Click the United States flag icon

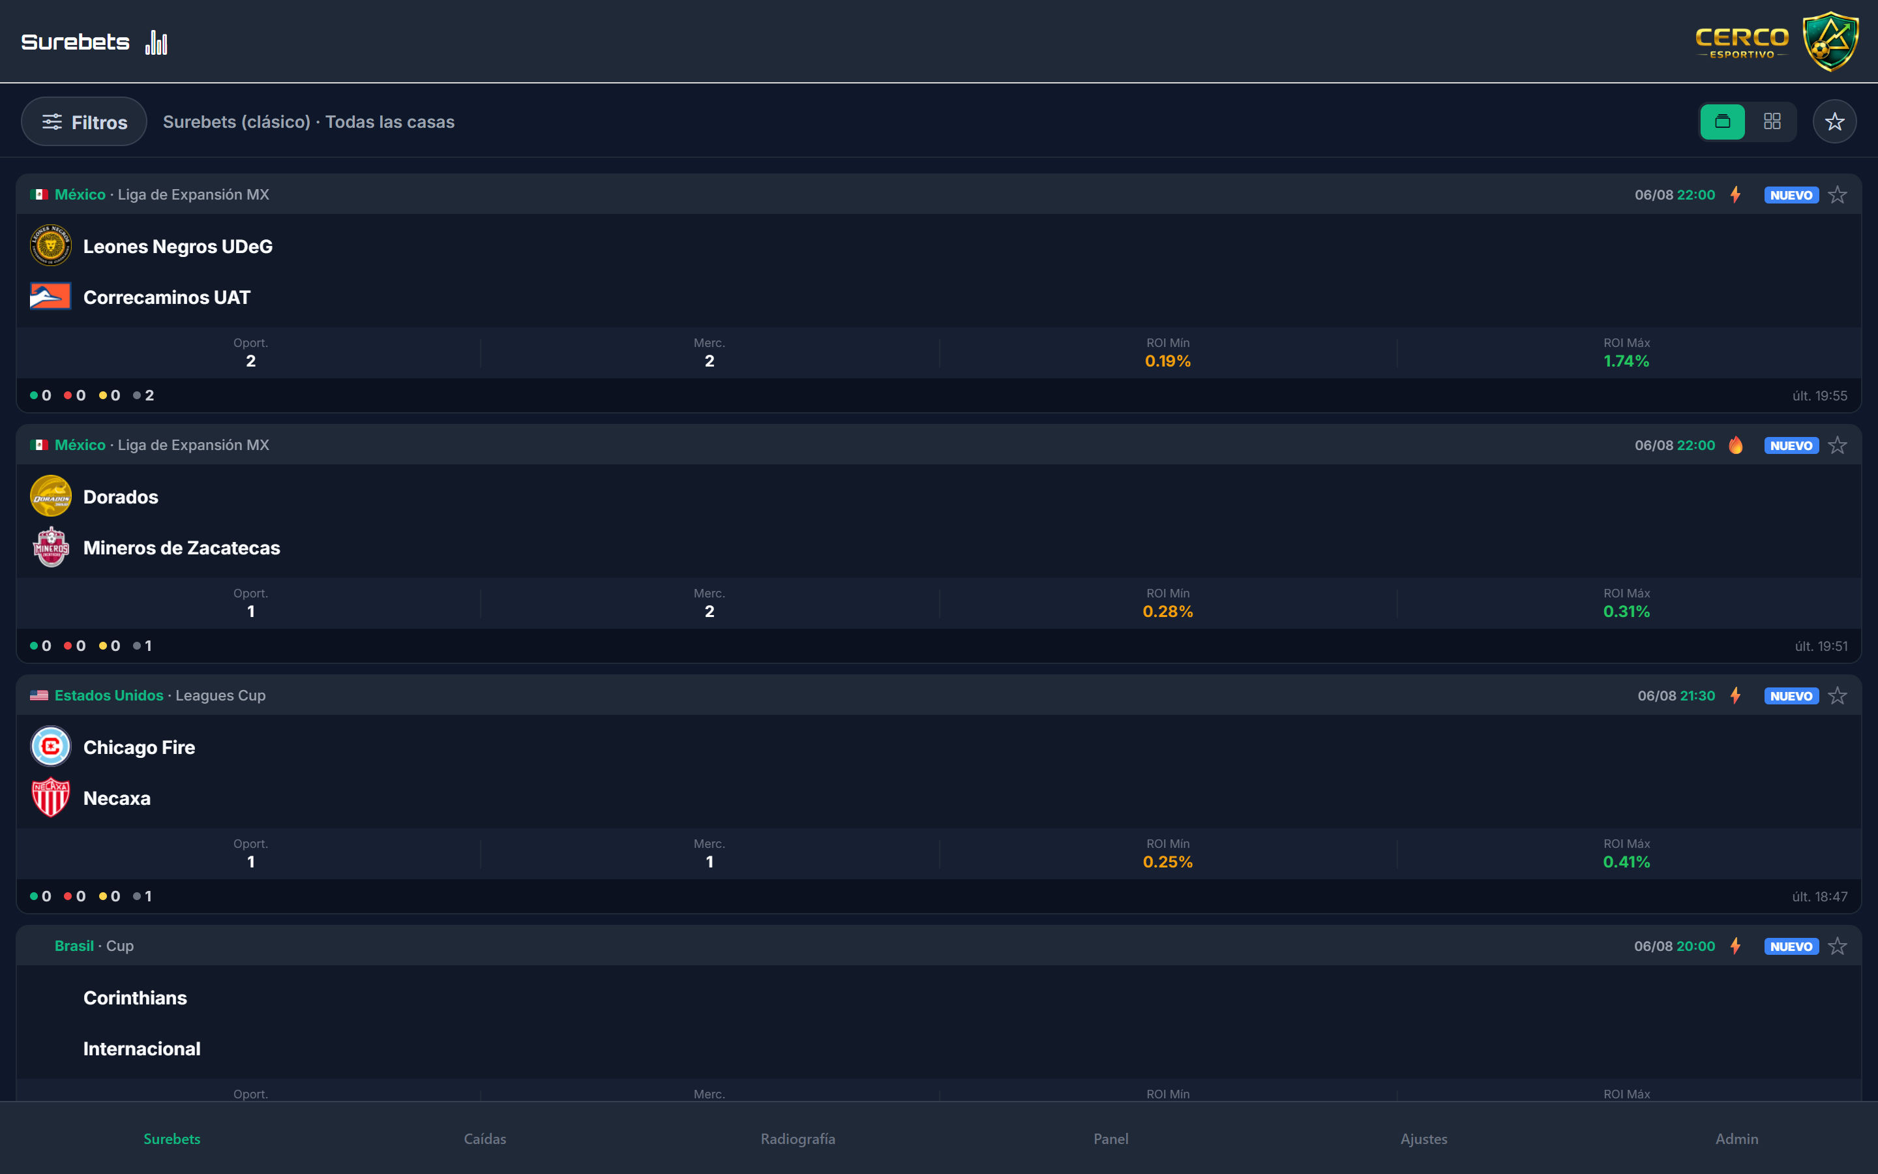tap(39, 696)
